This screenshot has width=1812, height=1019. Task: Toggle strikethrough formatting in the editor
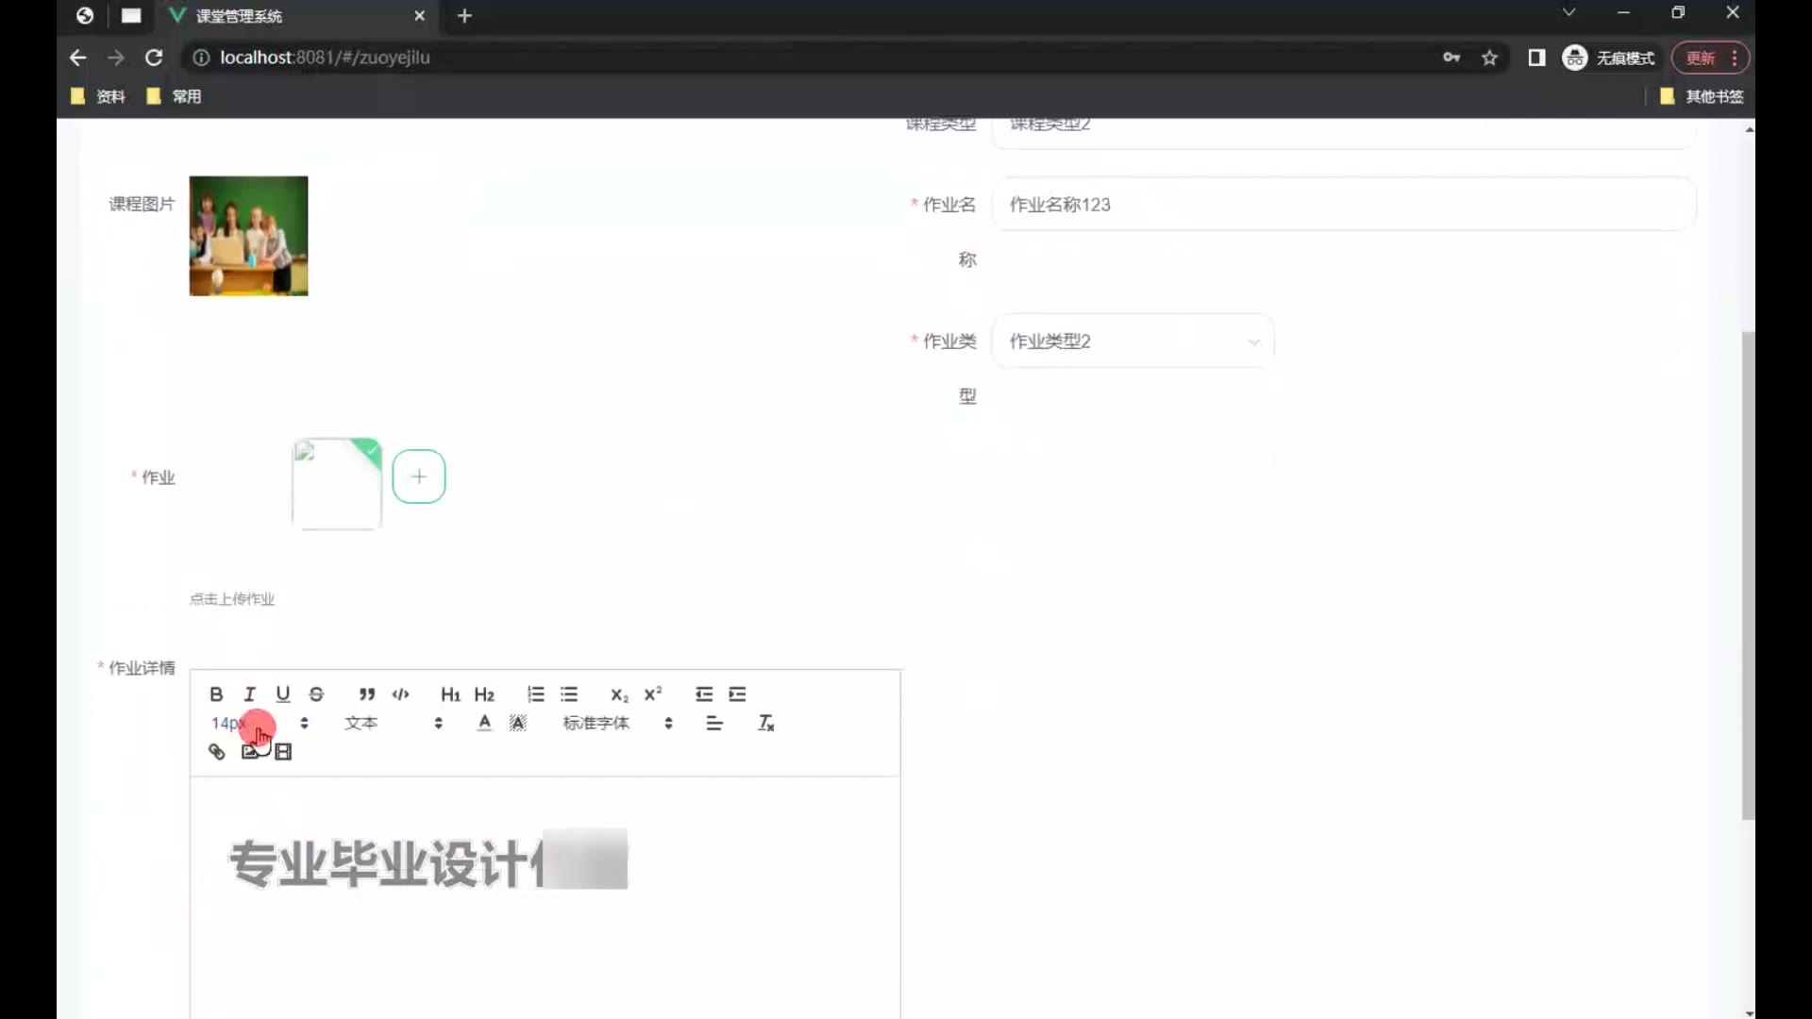click(317, 694)
